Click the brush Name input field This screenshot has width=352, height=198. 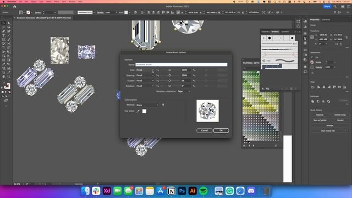point(181,65)
